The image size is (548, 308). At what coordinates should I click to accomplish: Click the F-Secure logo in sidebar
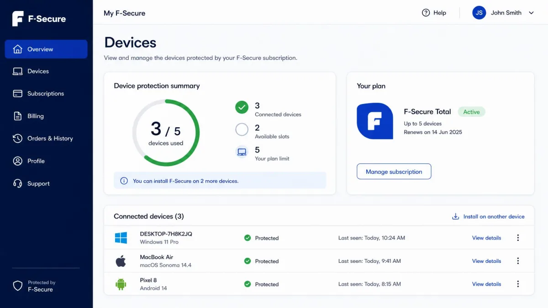tap(39, 19)
